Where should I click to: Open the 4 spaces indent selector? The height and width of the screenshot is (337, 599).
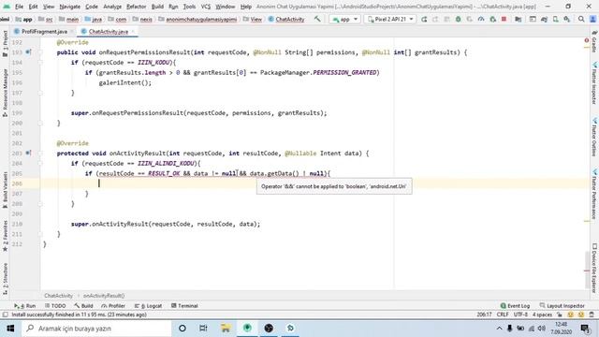pyautogui.click(x=542, y=315)
